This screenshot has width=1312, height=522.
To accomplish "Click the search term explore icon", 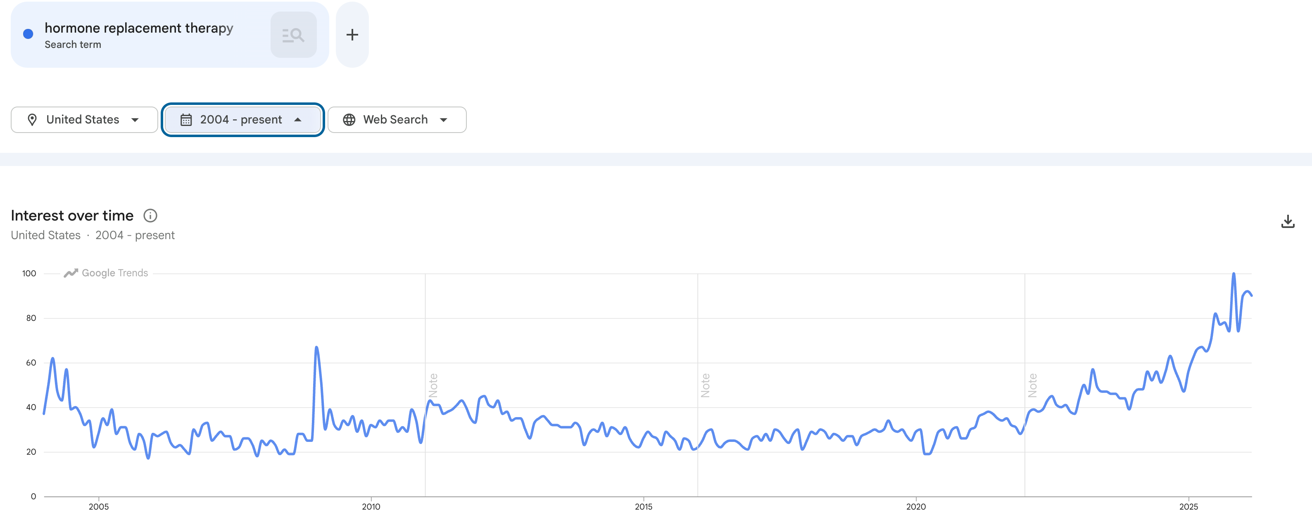I will (293, 35).
